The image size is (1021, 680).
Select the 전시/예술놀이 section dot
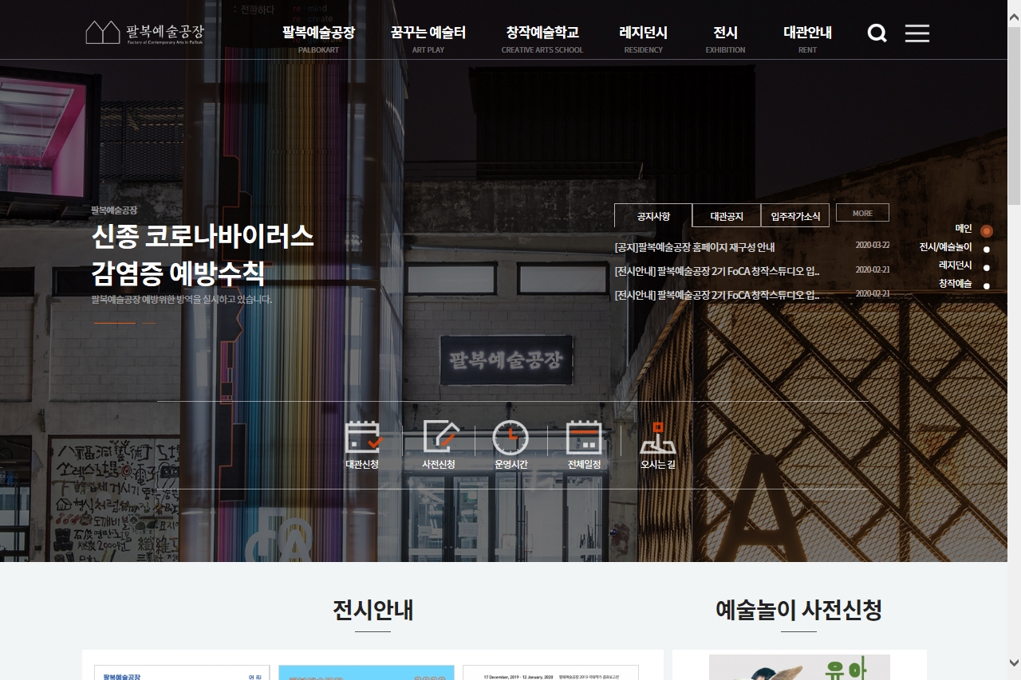[987, 250]
